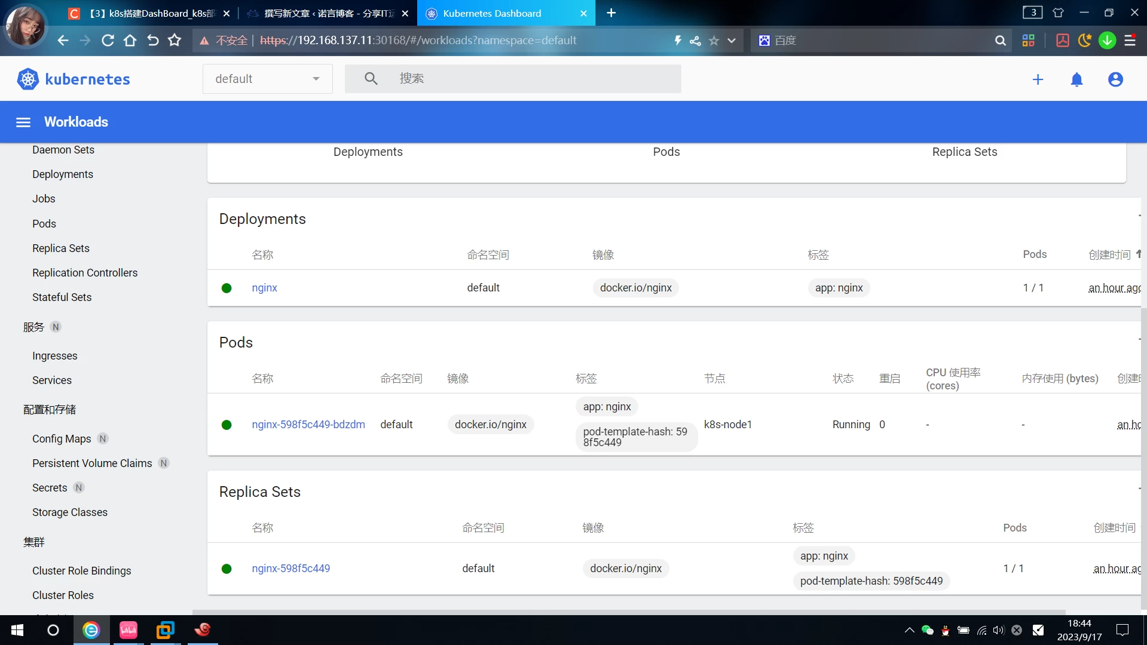The image size is (1147, 645).
Task: Expand the address bar dropdown chevron
Action: point(732,41)
